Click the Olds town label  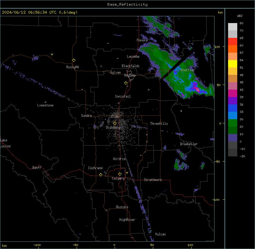[x=115, y=117]
